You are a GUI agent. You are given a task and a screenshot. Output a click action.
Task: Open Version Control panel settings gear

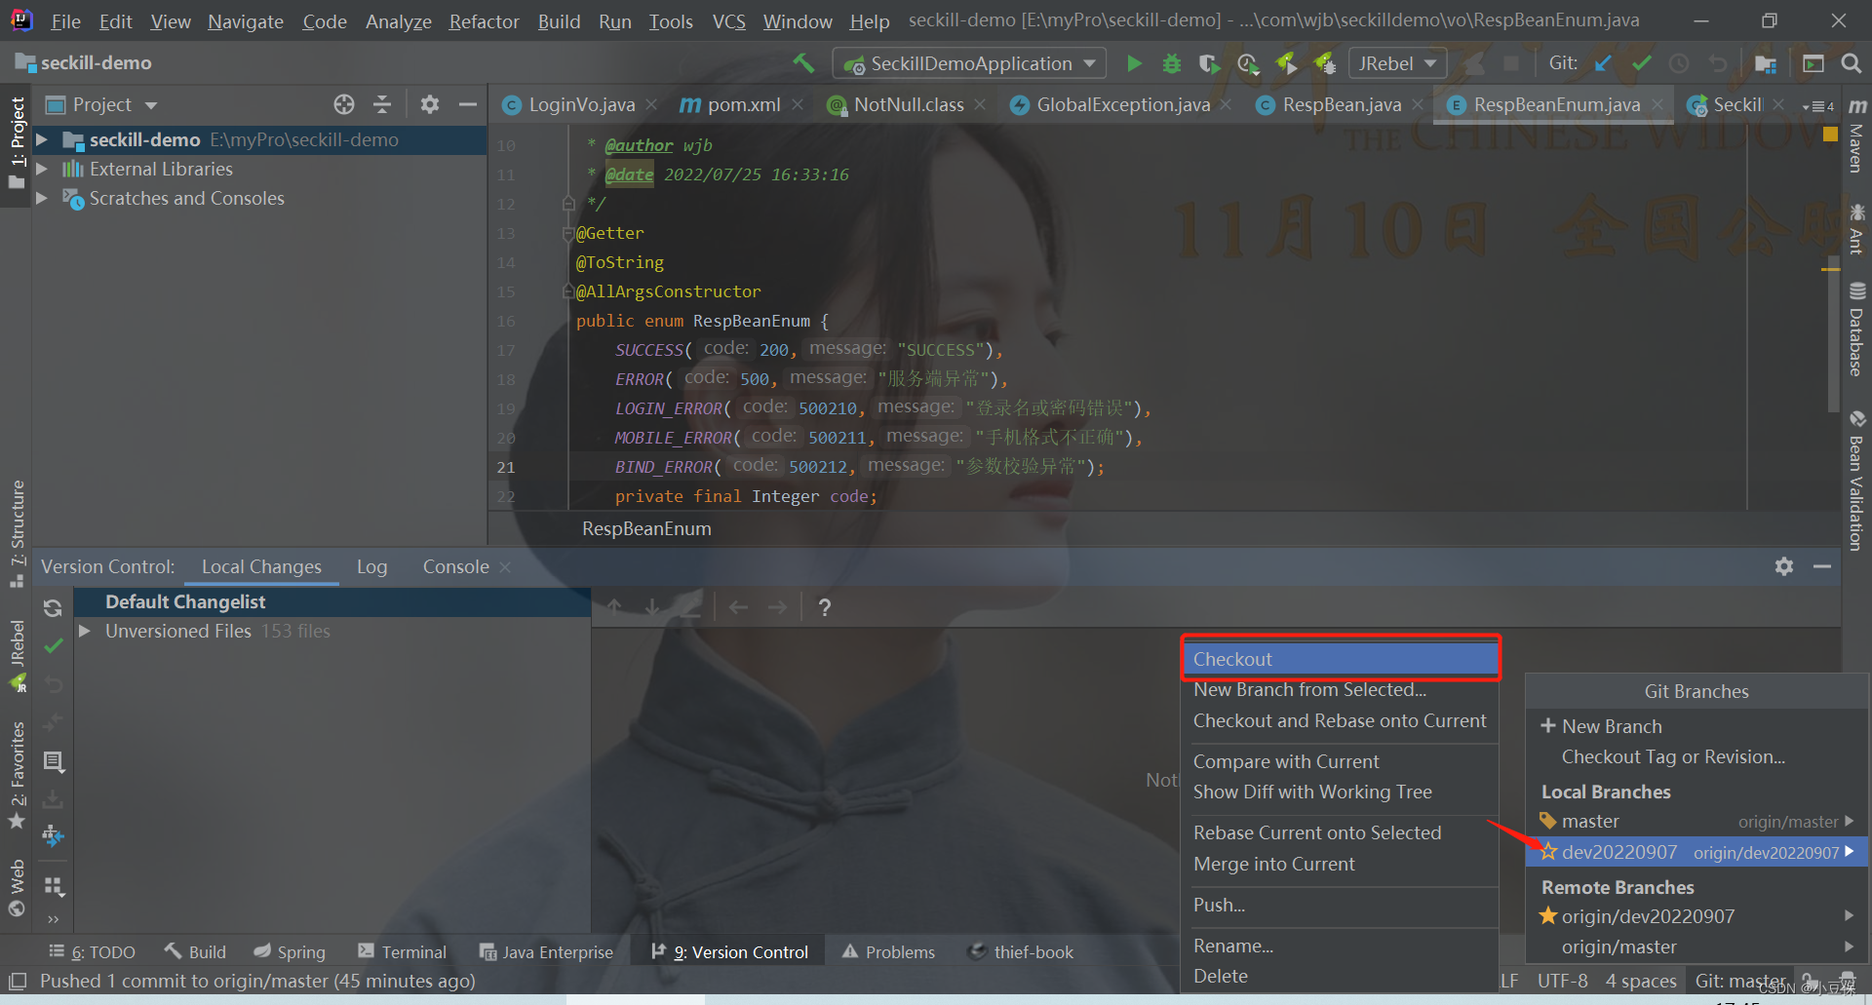[x=1784, y=566]
